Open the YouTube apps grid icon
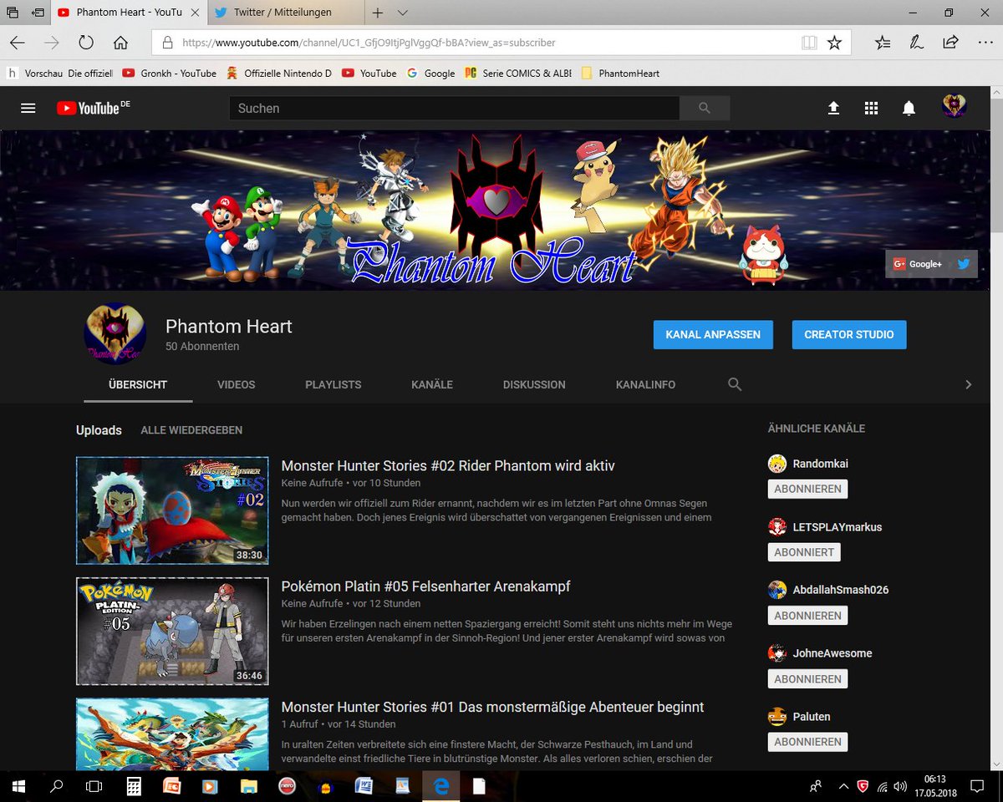Viewport: 1003px width, 802px height. click(871, 108)
